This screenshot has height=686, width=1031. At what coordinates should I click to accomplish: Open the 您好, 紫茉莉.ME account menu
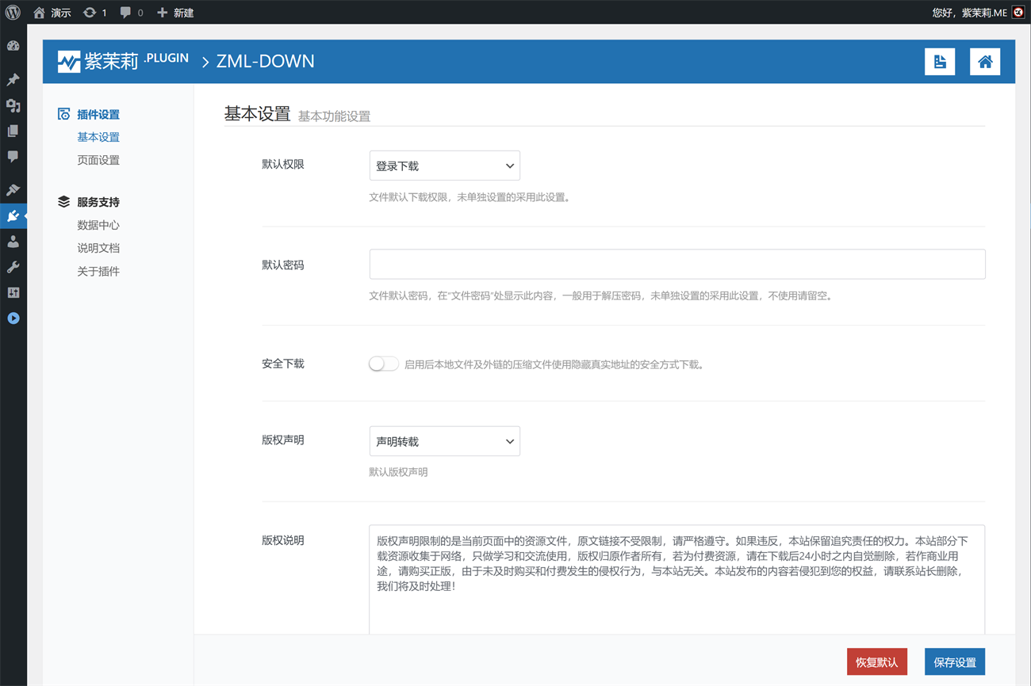pyautogui.click(x=978, y=13)
